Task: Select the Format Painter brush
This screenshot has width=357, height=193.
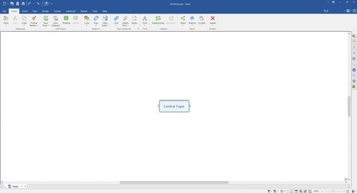Action: [34, 18]
